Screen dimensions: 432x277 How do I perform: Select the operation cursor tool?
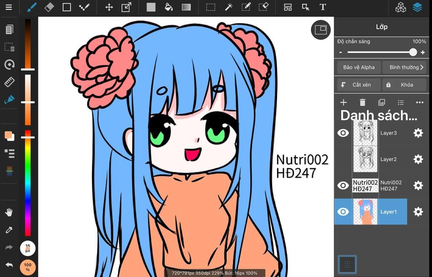pos(305,7)
